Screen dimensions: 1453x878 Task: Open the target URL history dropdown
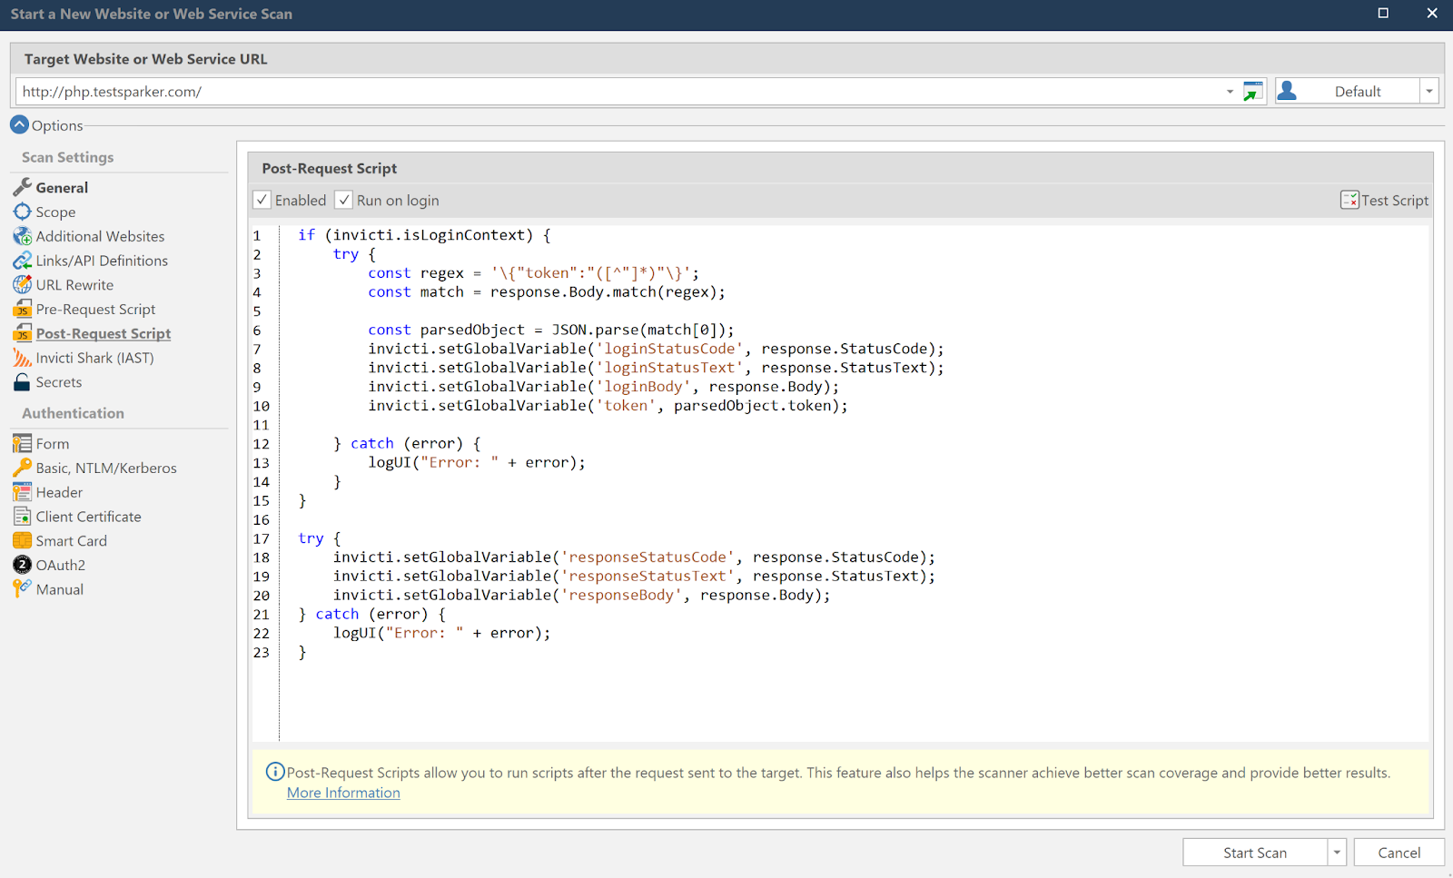click(x=1230, y=91)
